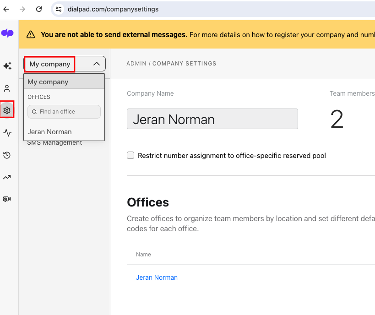Image resolution: width=375 pixels, height=315 pixels.
Task: Open the Jeran Norman office link
Action: point(157,277)
